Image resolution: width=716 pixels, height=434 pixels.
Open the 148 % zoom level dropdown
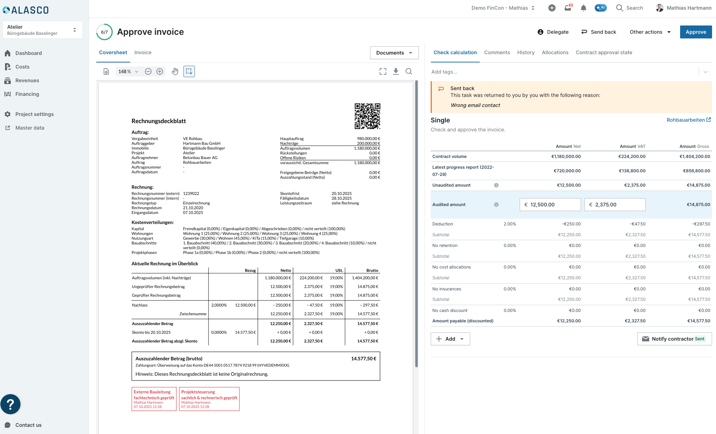tap(128, 71)
